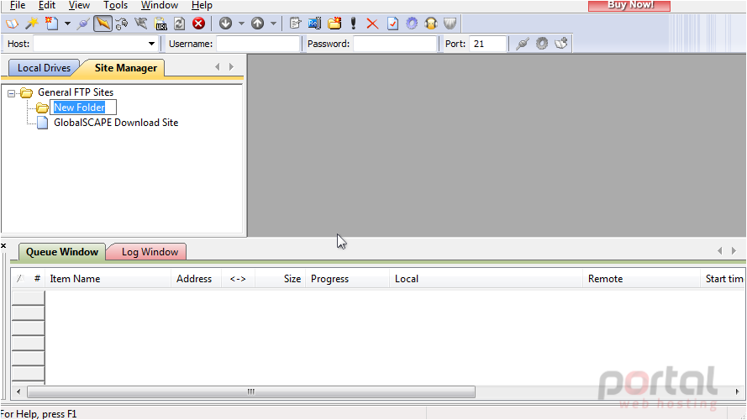The width and height of the screenshot is (747, 420).
Task: Close the bottom pane with the x
Action: 3,246
